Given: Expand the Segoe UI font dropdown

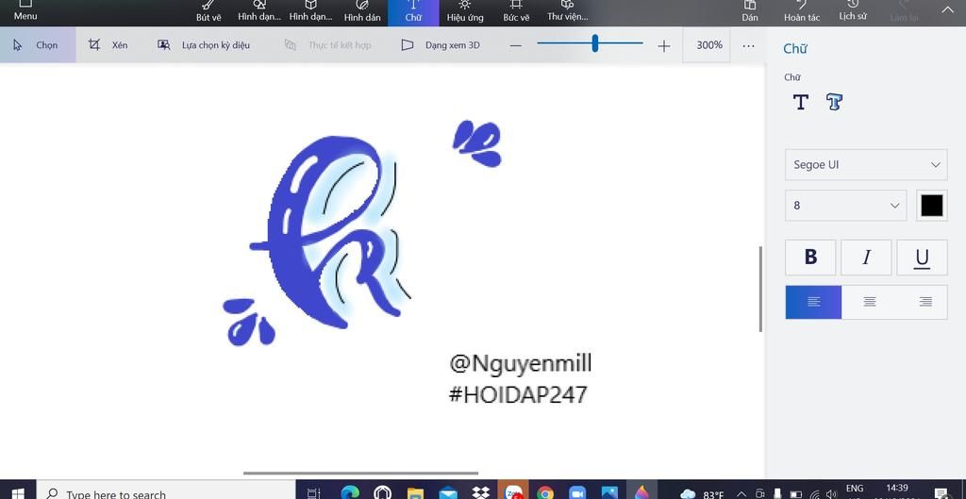Looking at the screenshot, I should tap(866, 164).
